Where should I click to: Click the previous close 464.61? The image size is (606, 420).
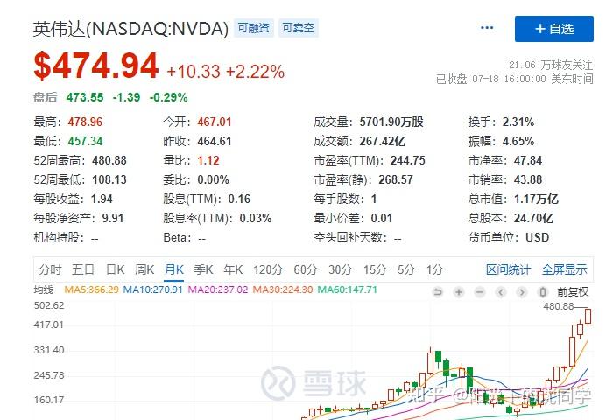click(x=215, y=141)
